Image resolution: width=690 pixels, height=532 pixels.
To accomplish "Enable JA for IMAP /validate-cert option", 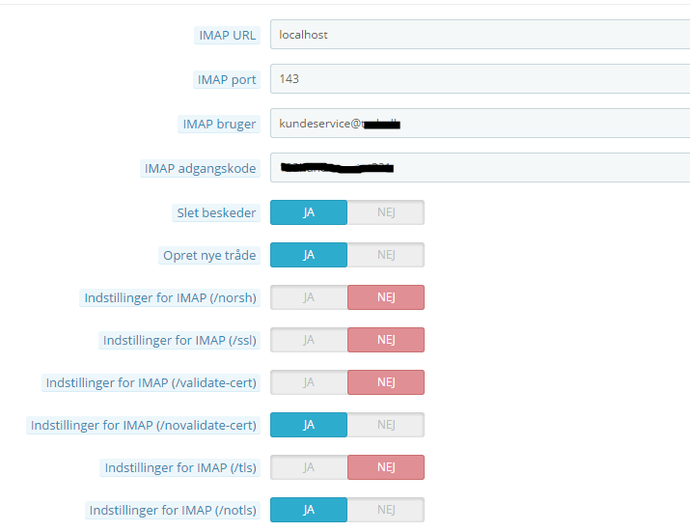I will click(x=309, y=382).
